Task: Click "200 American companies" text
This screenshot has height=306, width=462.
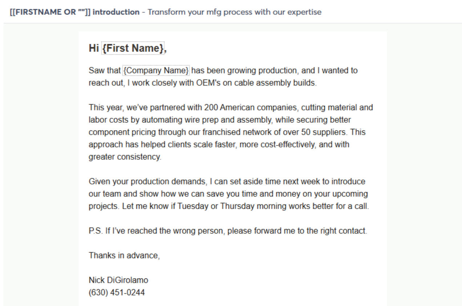Action: click(250, 107)
